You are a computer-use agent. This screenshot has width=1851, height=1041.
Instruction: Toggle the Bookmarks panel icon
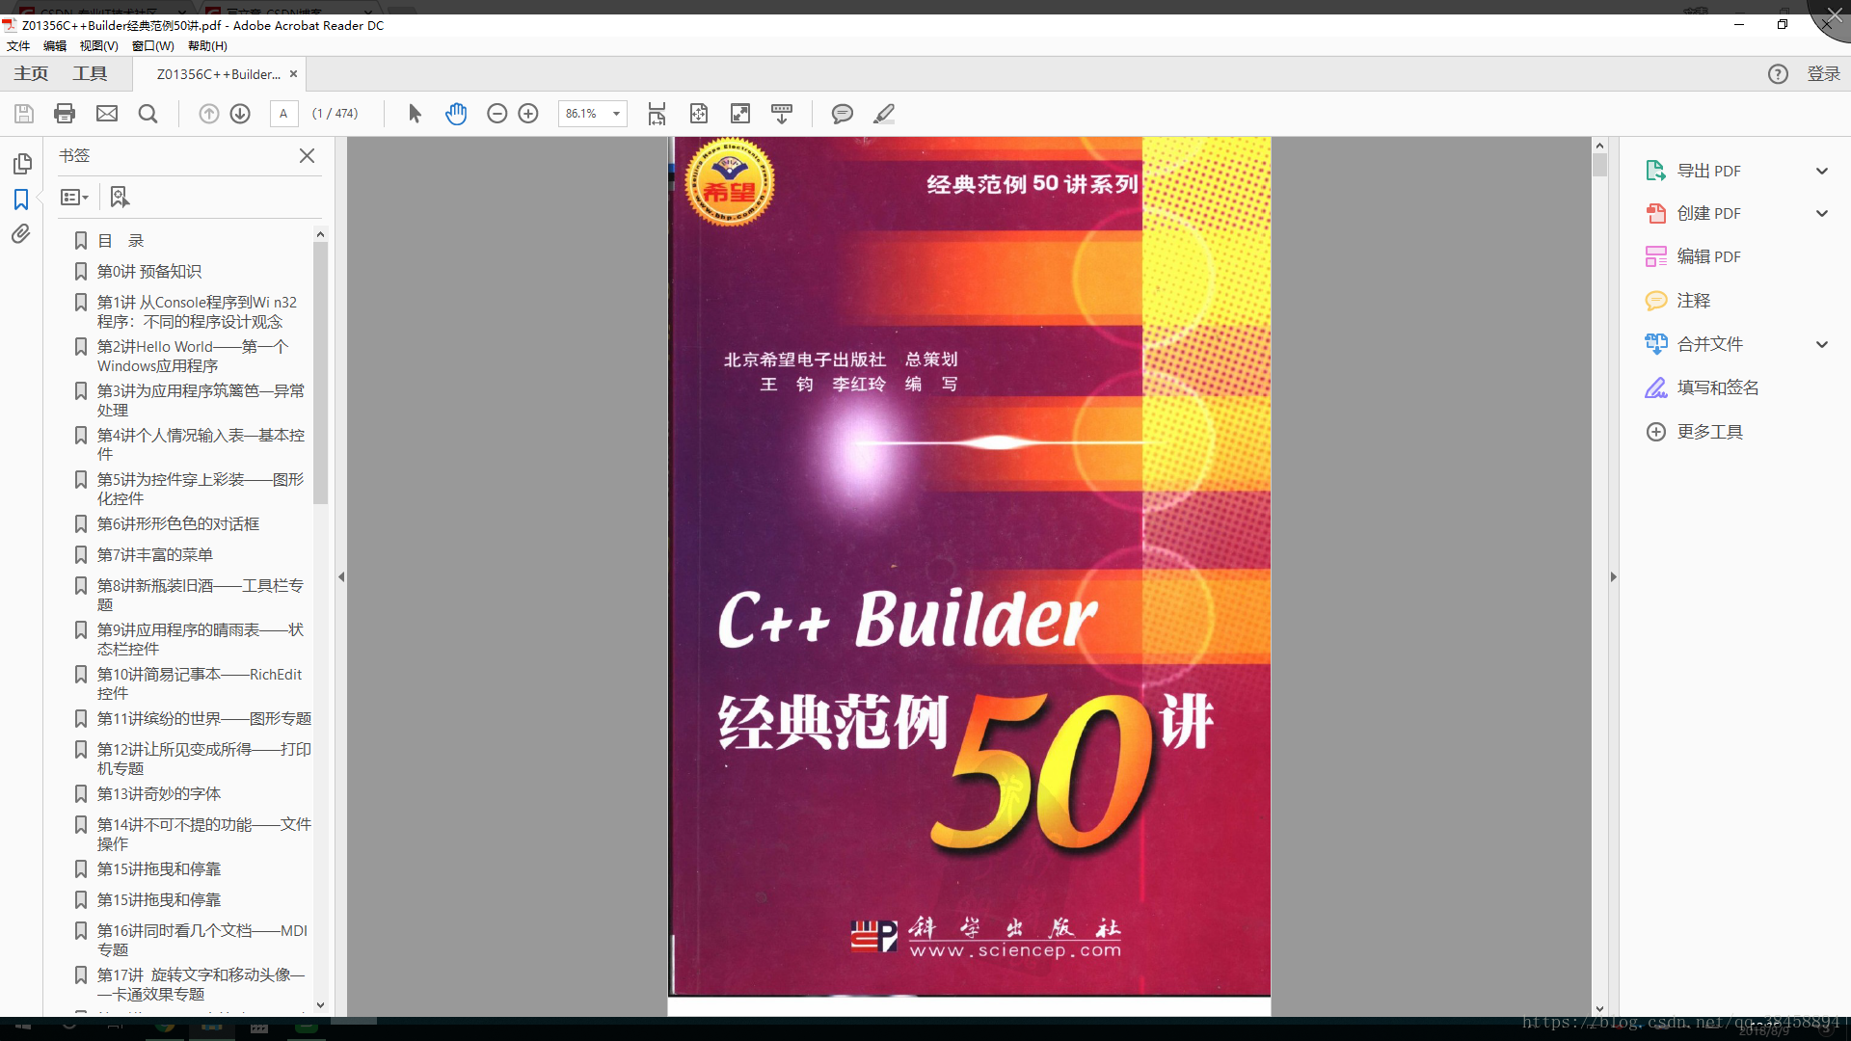pyautogui.click(x=21, y=200)
